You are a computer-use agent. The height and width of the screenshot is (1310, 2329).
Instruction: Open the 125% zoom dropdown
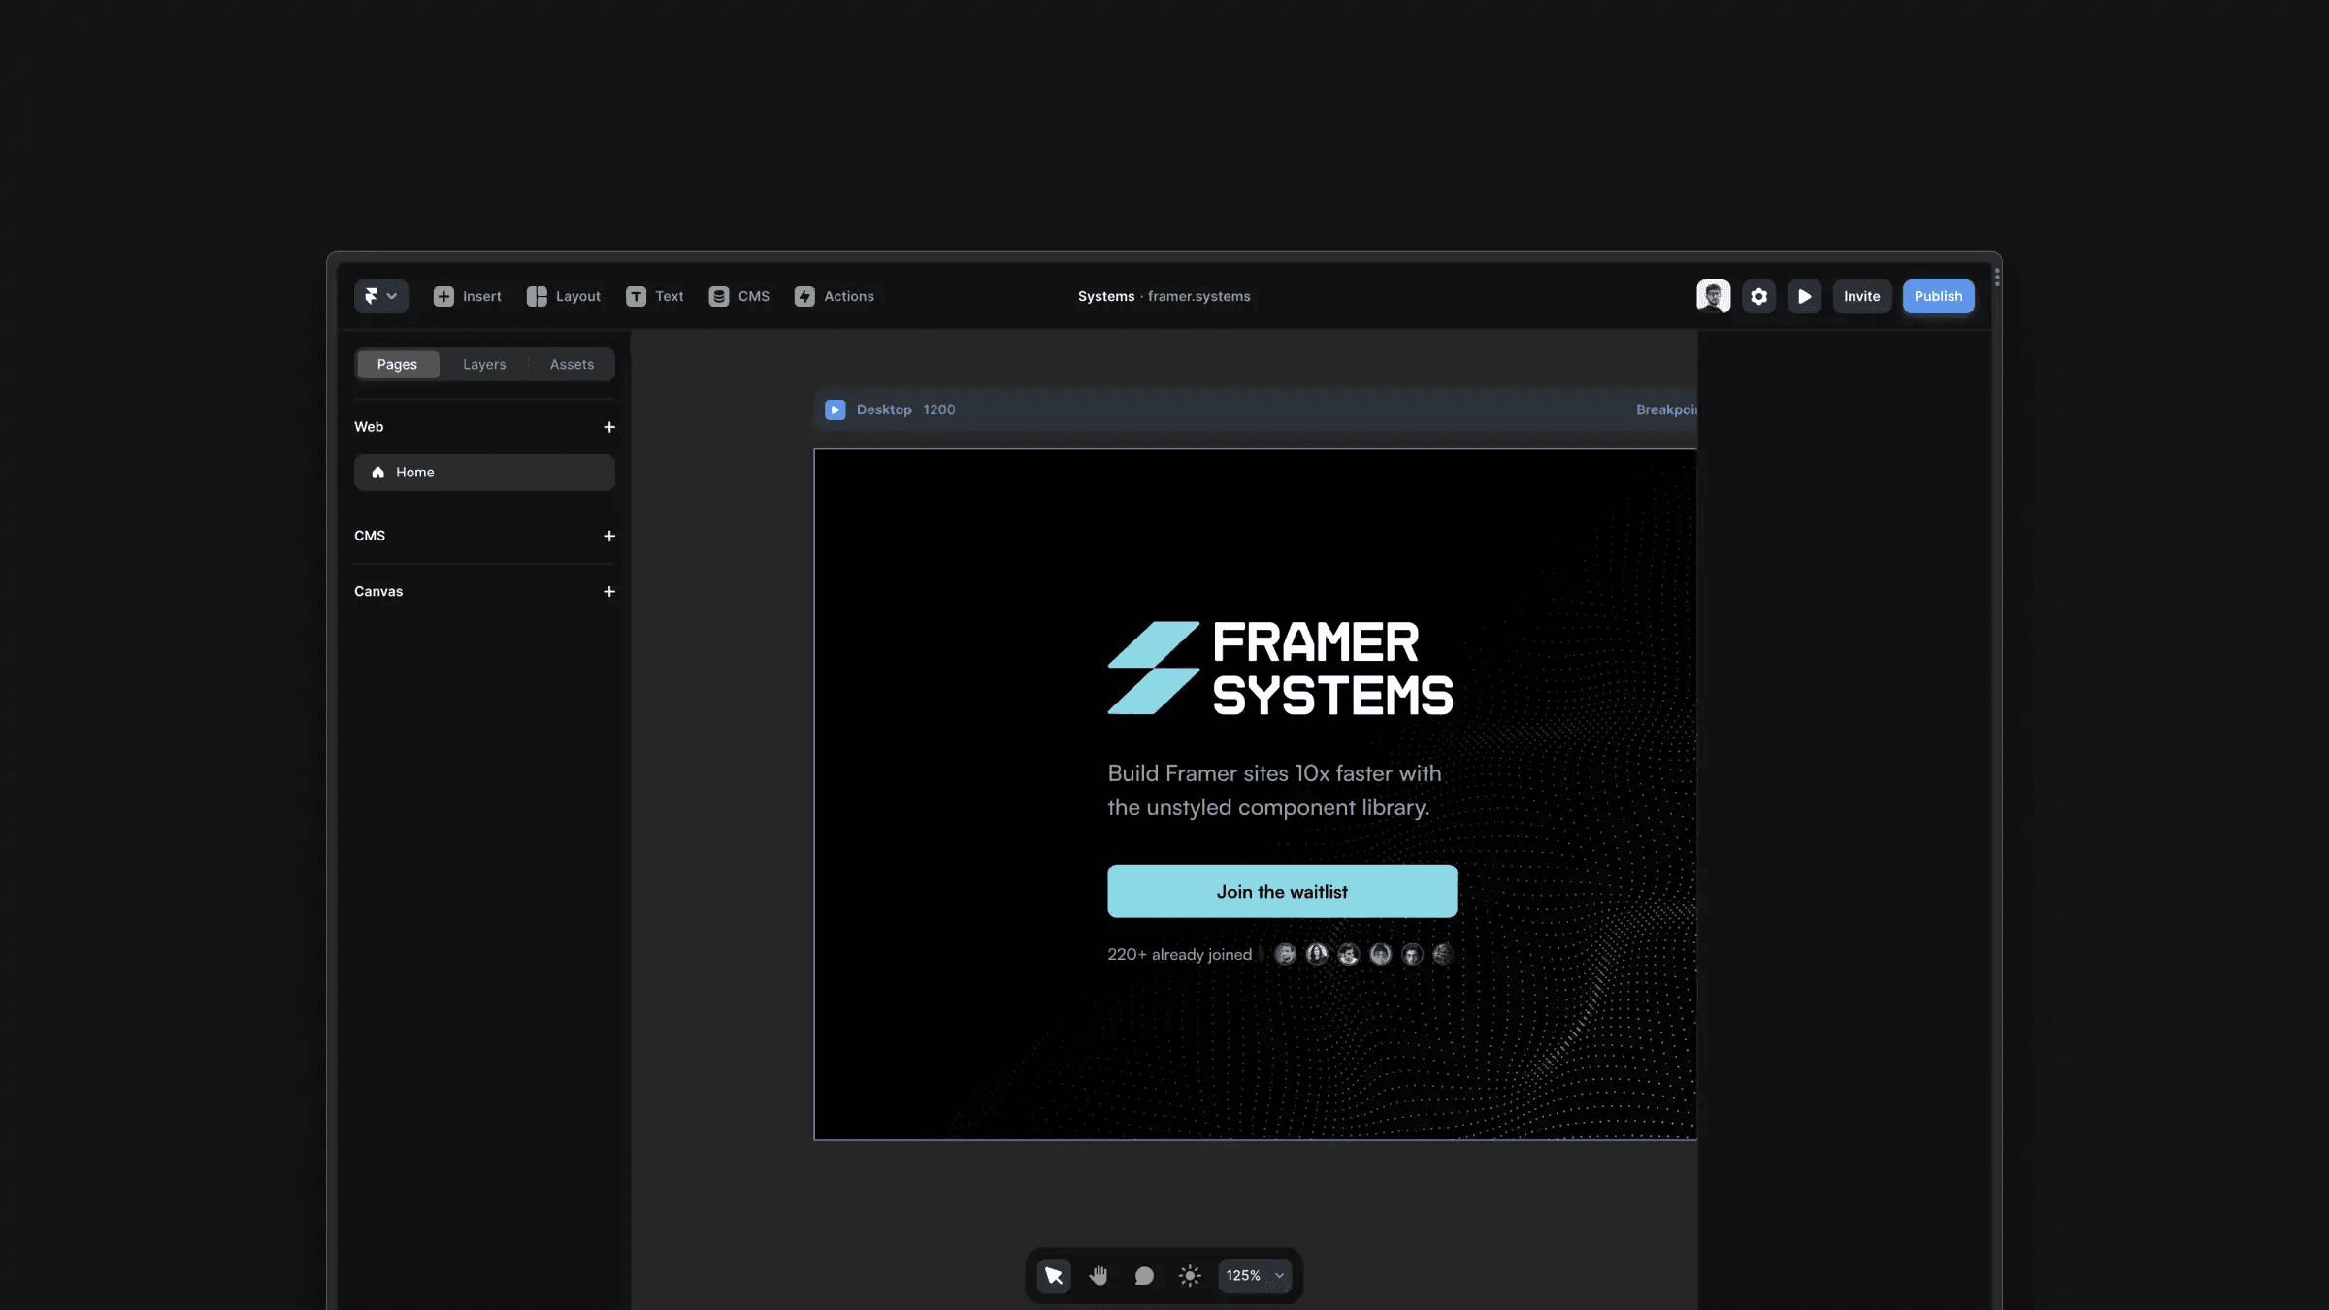(x=1255, y=1275)
